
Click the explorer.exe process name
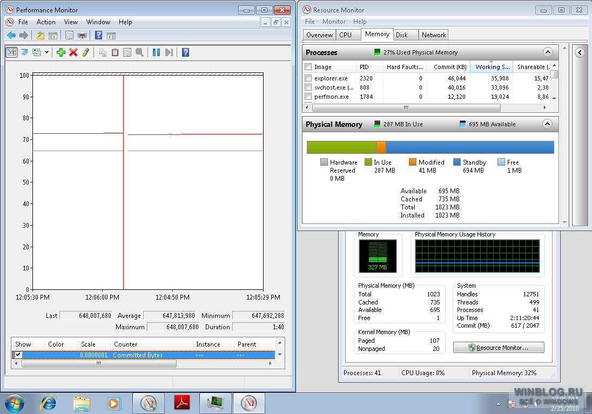[x=331, y=78]
